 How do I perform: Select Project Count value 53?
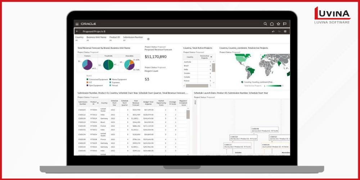coord(147,79)
